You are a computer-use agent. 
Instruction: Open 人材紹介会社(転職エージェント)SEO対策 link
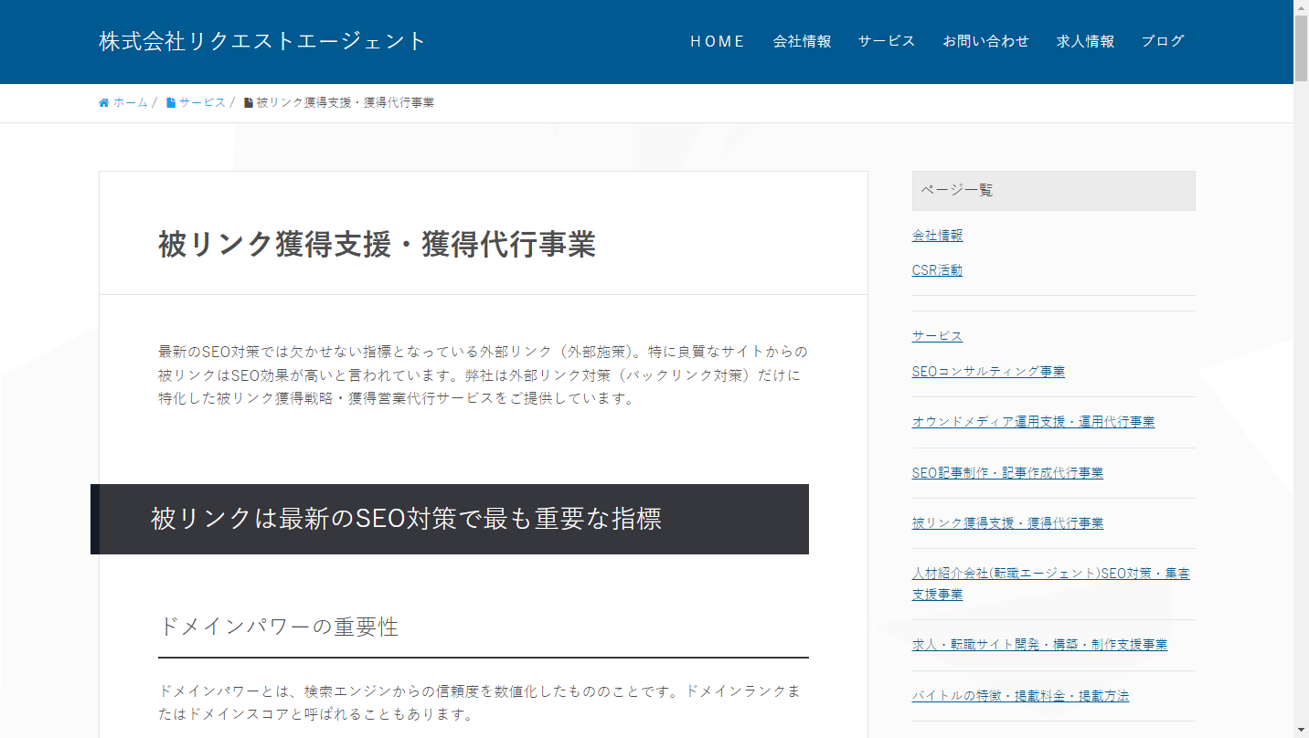(1051, 584)
